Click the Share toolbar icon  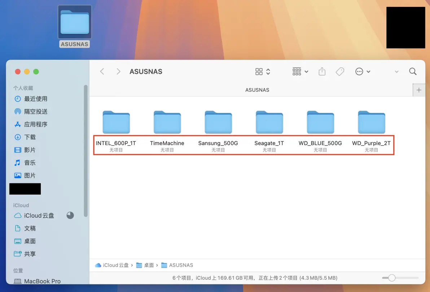click(322, 71)
